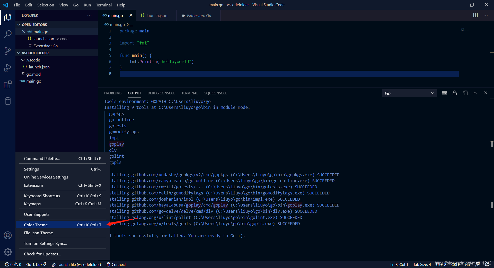Open the Help menu

[x=121, y=5]
